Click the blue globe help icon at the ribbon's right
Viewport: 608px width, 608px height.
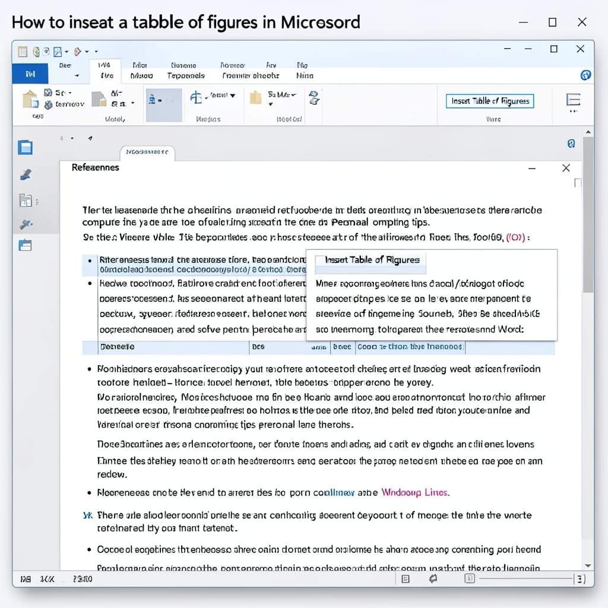pos(585,75)
